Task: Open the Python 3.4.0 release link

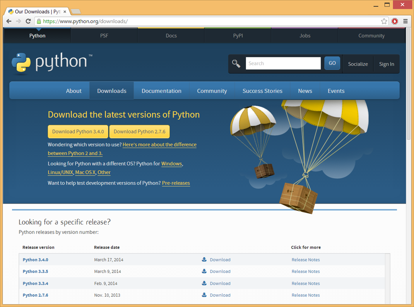Action: click(x=35, y=260)
